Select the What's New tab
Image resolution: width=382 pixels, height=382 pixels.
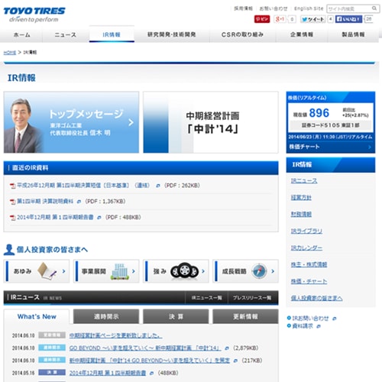pyautogui.click(x=37, y=316)
